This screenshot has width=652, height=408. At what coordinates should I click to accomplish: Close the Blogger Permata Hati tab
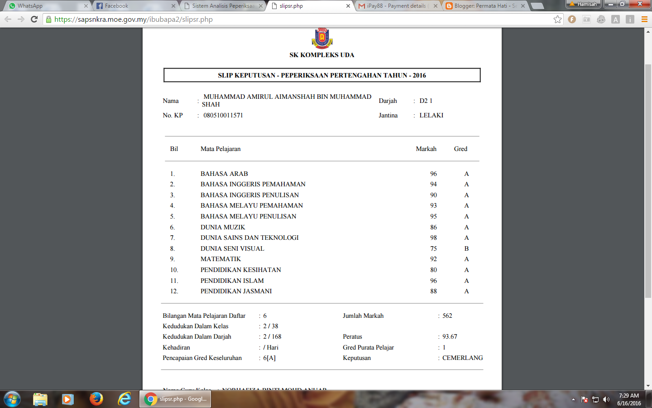[x=523, y=6]
